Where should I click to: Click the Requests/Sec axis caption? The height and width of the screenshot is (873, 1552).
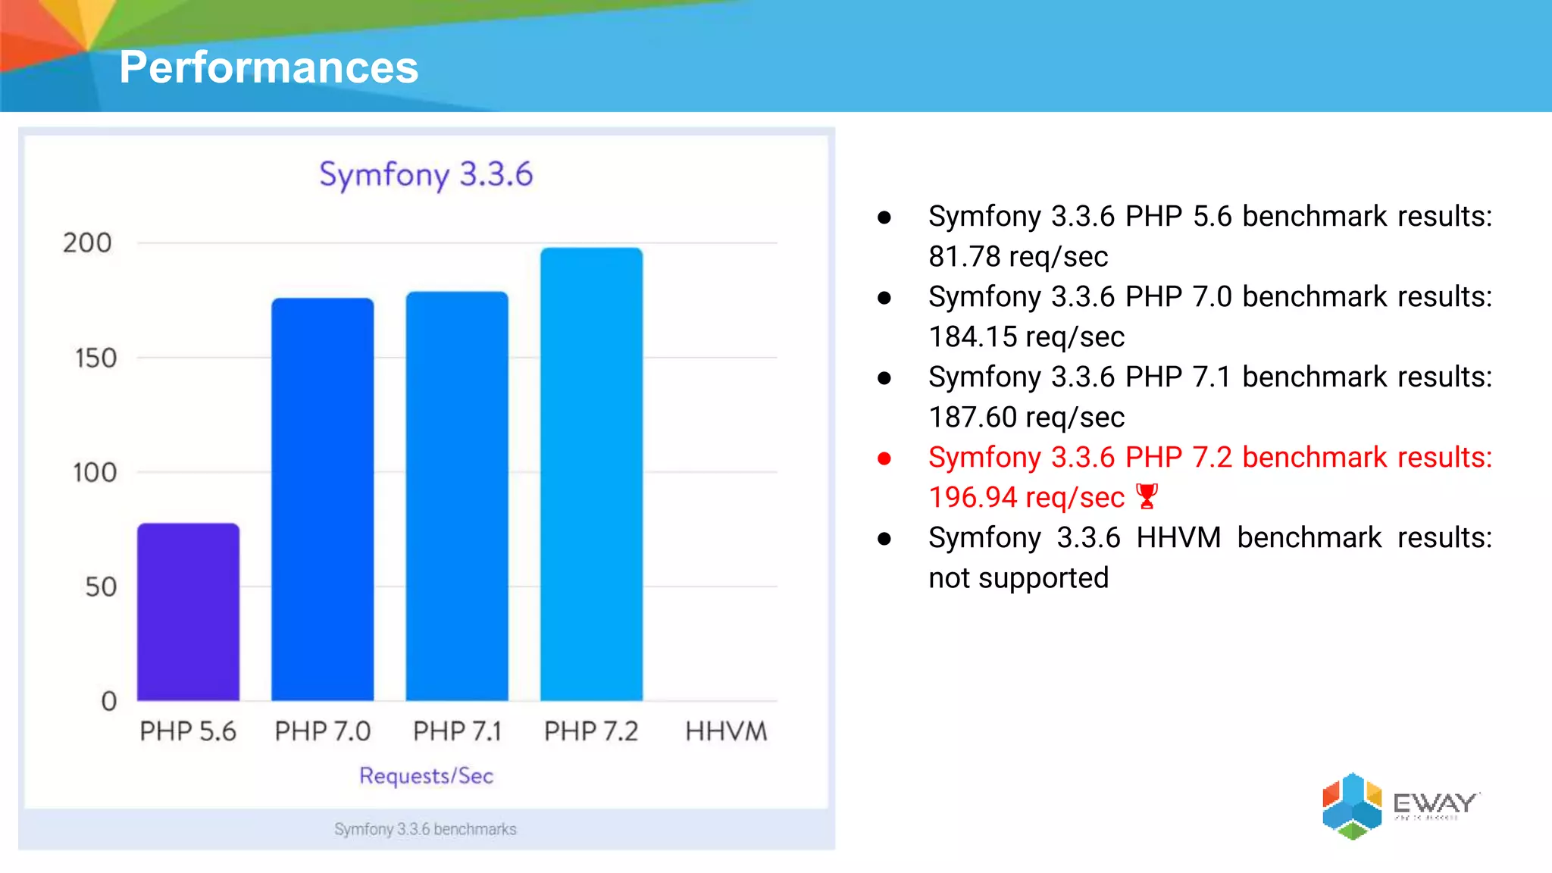tap(426, 776)
